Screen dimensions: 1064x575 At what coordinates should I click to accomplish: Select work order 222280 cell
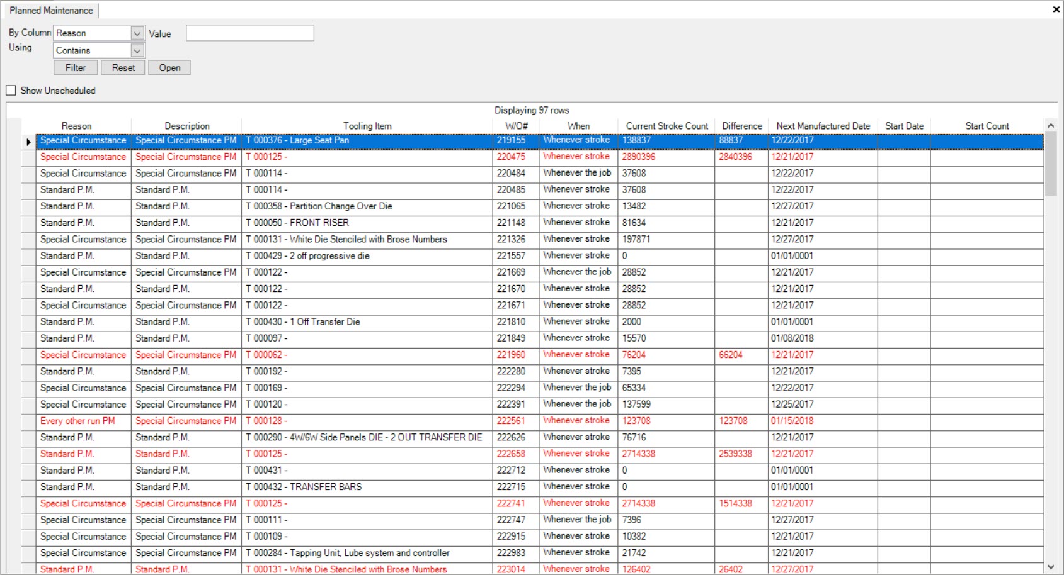pyautogui.click(x=516, y=372)
